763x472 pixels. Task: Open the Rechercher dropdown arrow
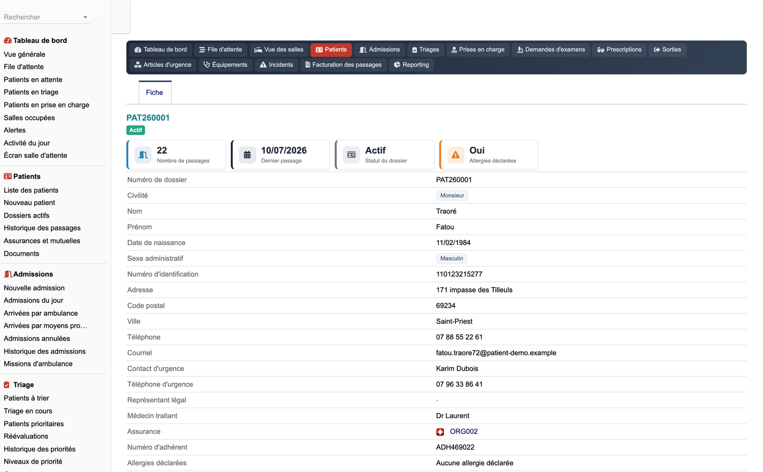tap(85, 17)
